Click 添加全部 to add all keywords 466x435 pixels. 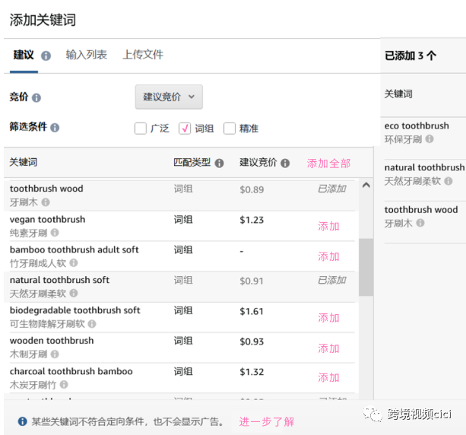pyautogui.click(x=328, y=164)
